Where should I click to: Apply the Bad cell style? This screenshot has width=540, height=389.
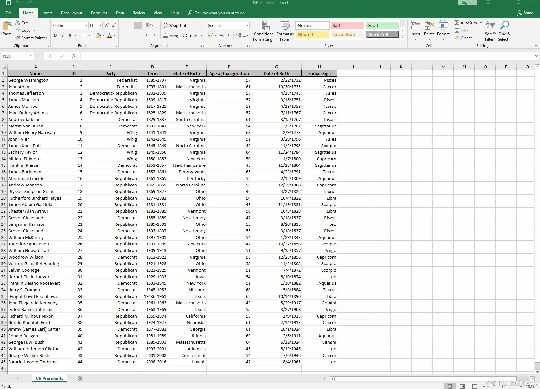[x=347, y=26]
